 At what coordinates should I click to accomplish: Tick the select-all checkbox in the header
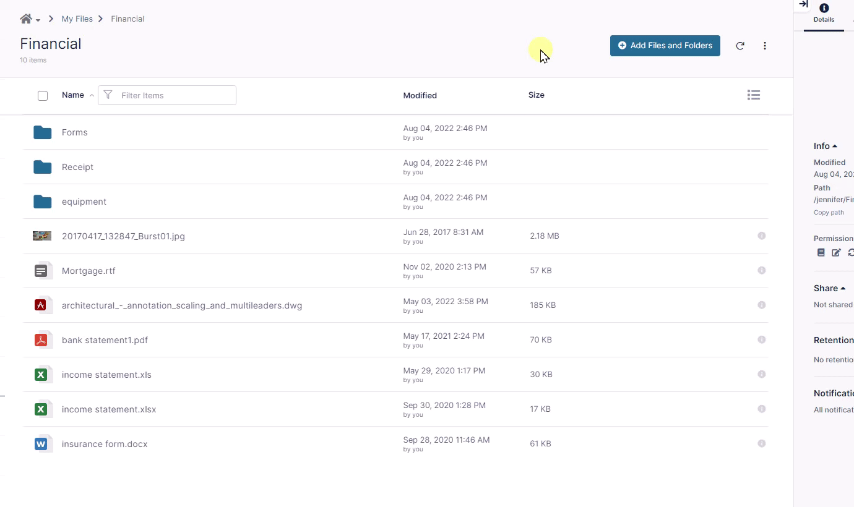[x=43, y=96]
